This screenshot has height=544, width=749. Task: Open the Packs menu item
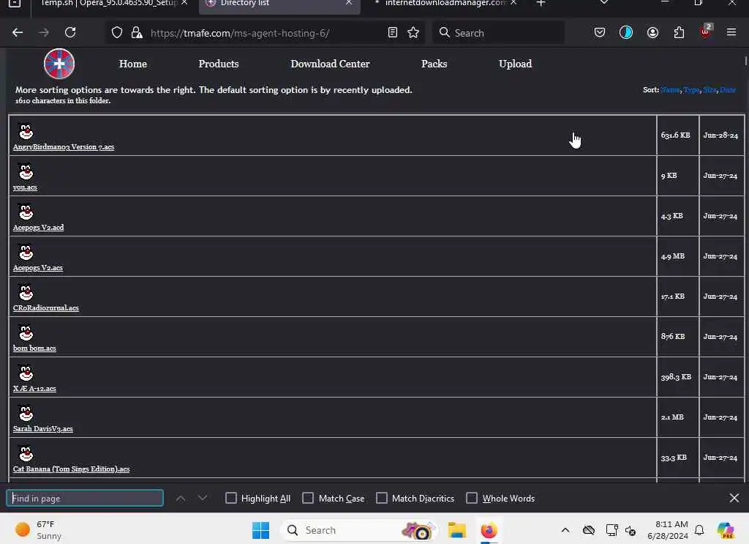point(434,64)
